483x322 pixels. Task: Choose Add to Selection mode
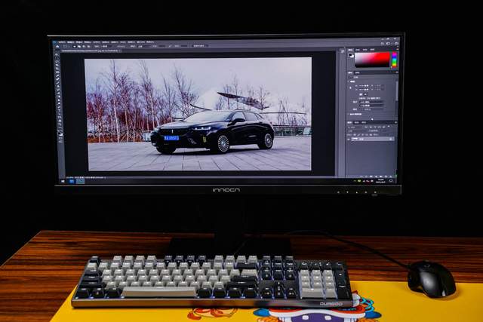click(x=79, y=46)
